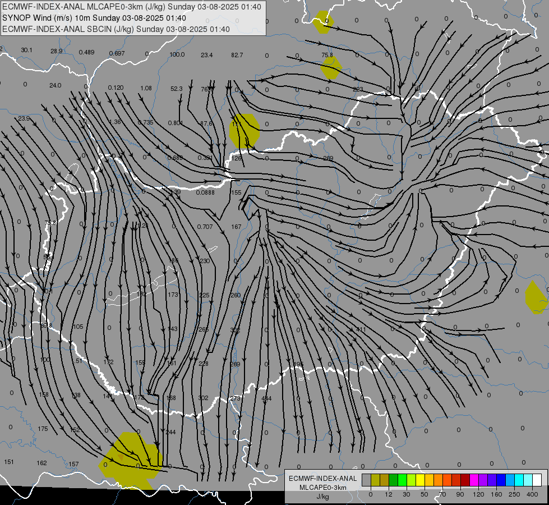Click the map value 230
Image resolution: width=549 pixels, height=505 pixels.
coord(205,261)
